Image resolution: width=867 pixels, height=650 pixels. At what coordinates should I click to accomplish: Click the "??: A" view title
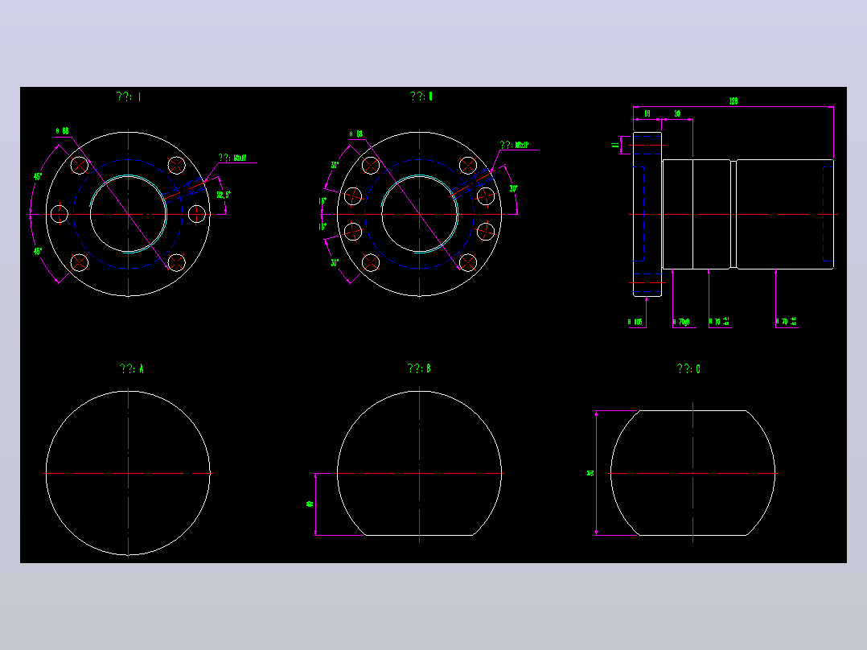132,369
